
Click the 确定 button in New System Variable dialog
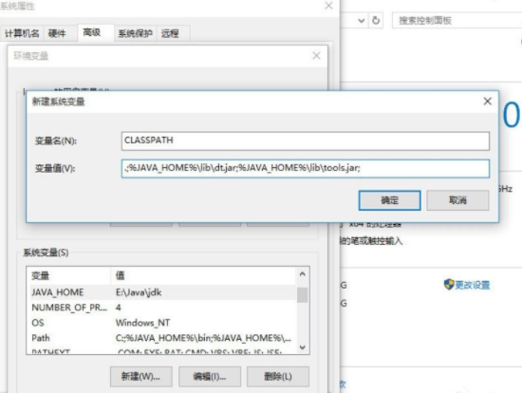tap(389, 200)
